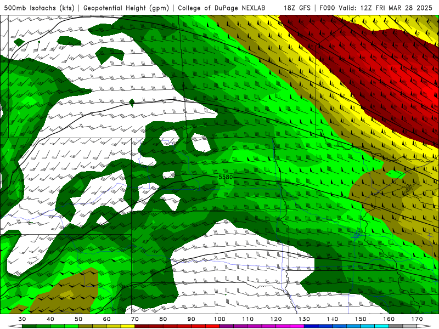This screenshot has height=329, width=439.
Task: Click the 5580 height contour label
Action: tap(226, 177)
